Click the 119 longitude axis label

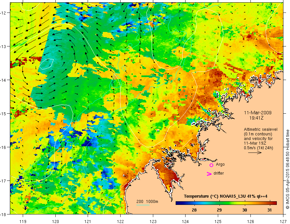click(23, 221)
